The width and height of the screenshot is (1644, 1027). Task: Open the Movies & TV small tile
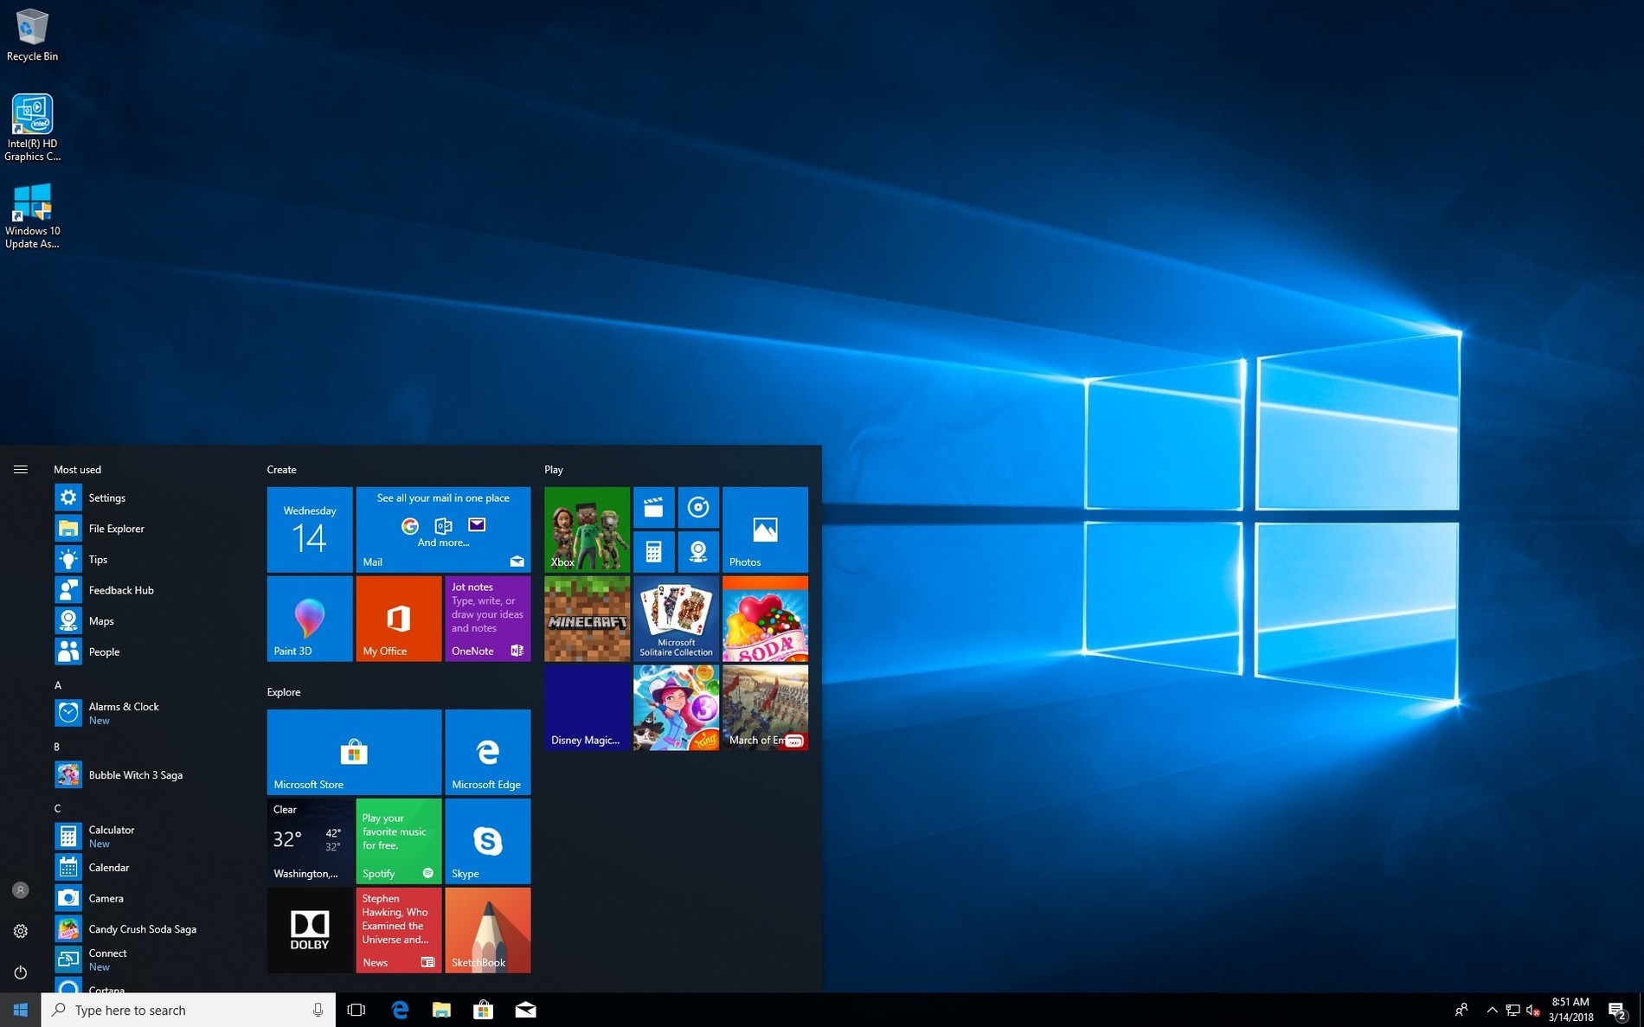click(653, 507)
